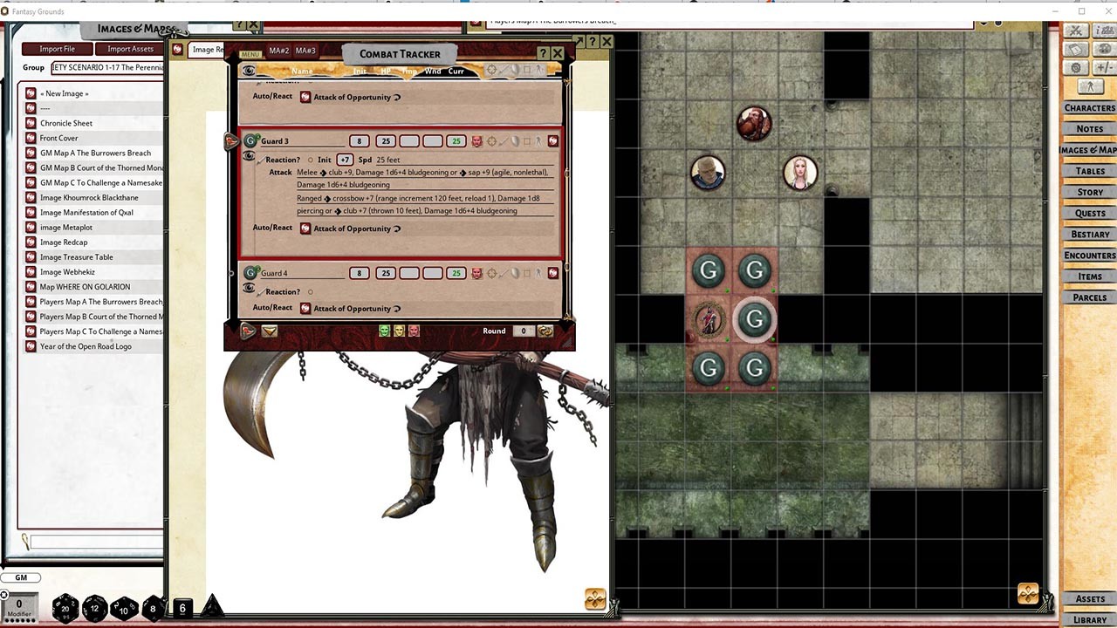The height and width of the screenshot is (628, 1117).
Task: Switch to the MA#3 tab
Action: point(306,50)
